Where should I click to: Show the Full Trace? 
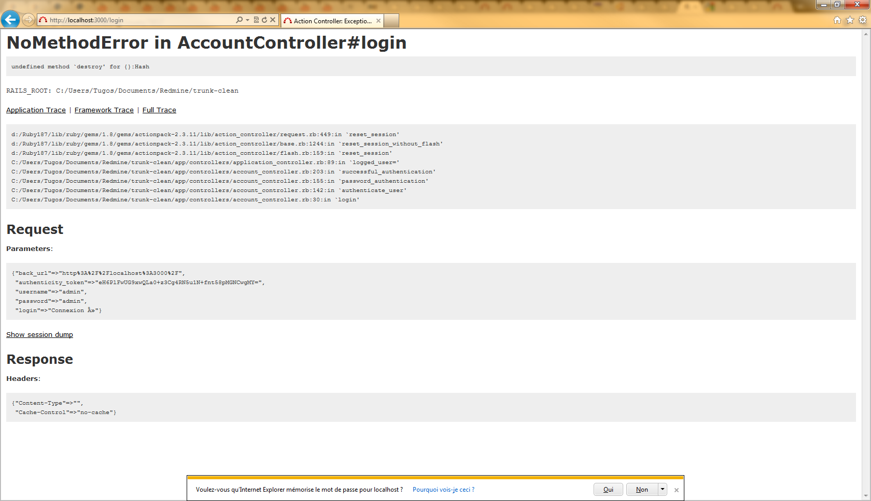(x=159, y=110)
